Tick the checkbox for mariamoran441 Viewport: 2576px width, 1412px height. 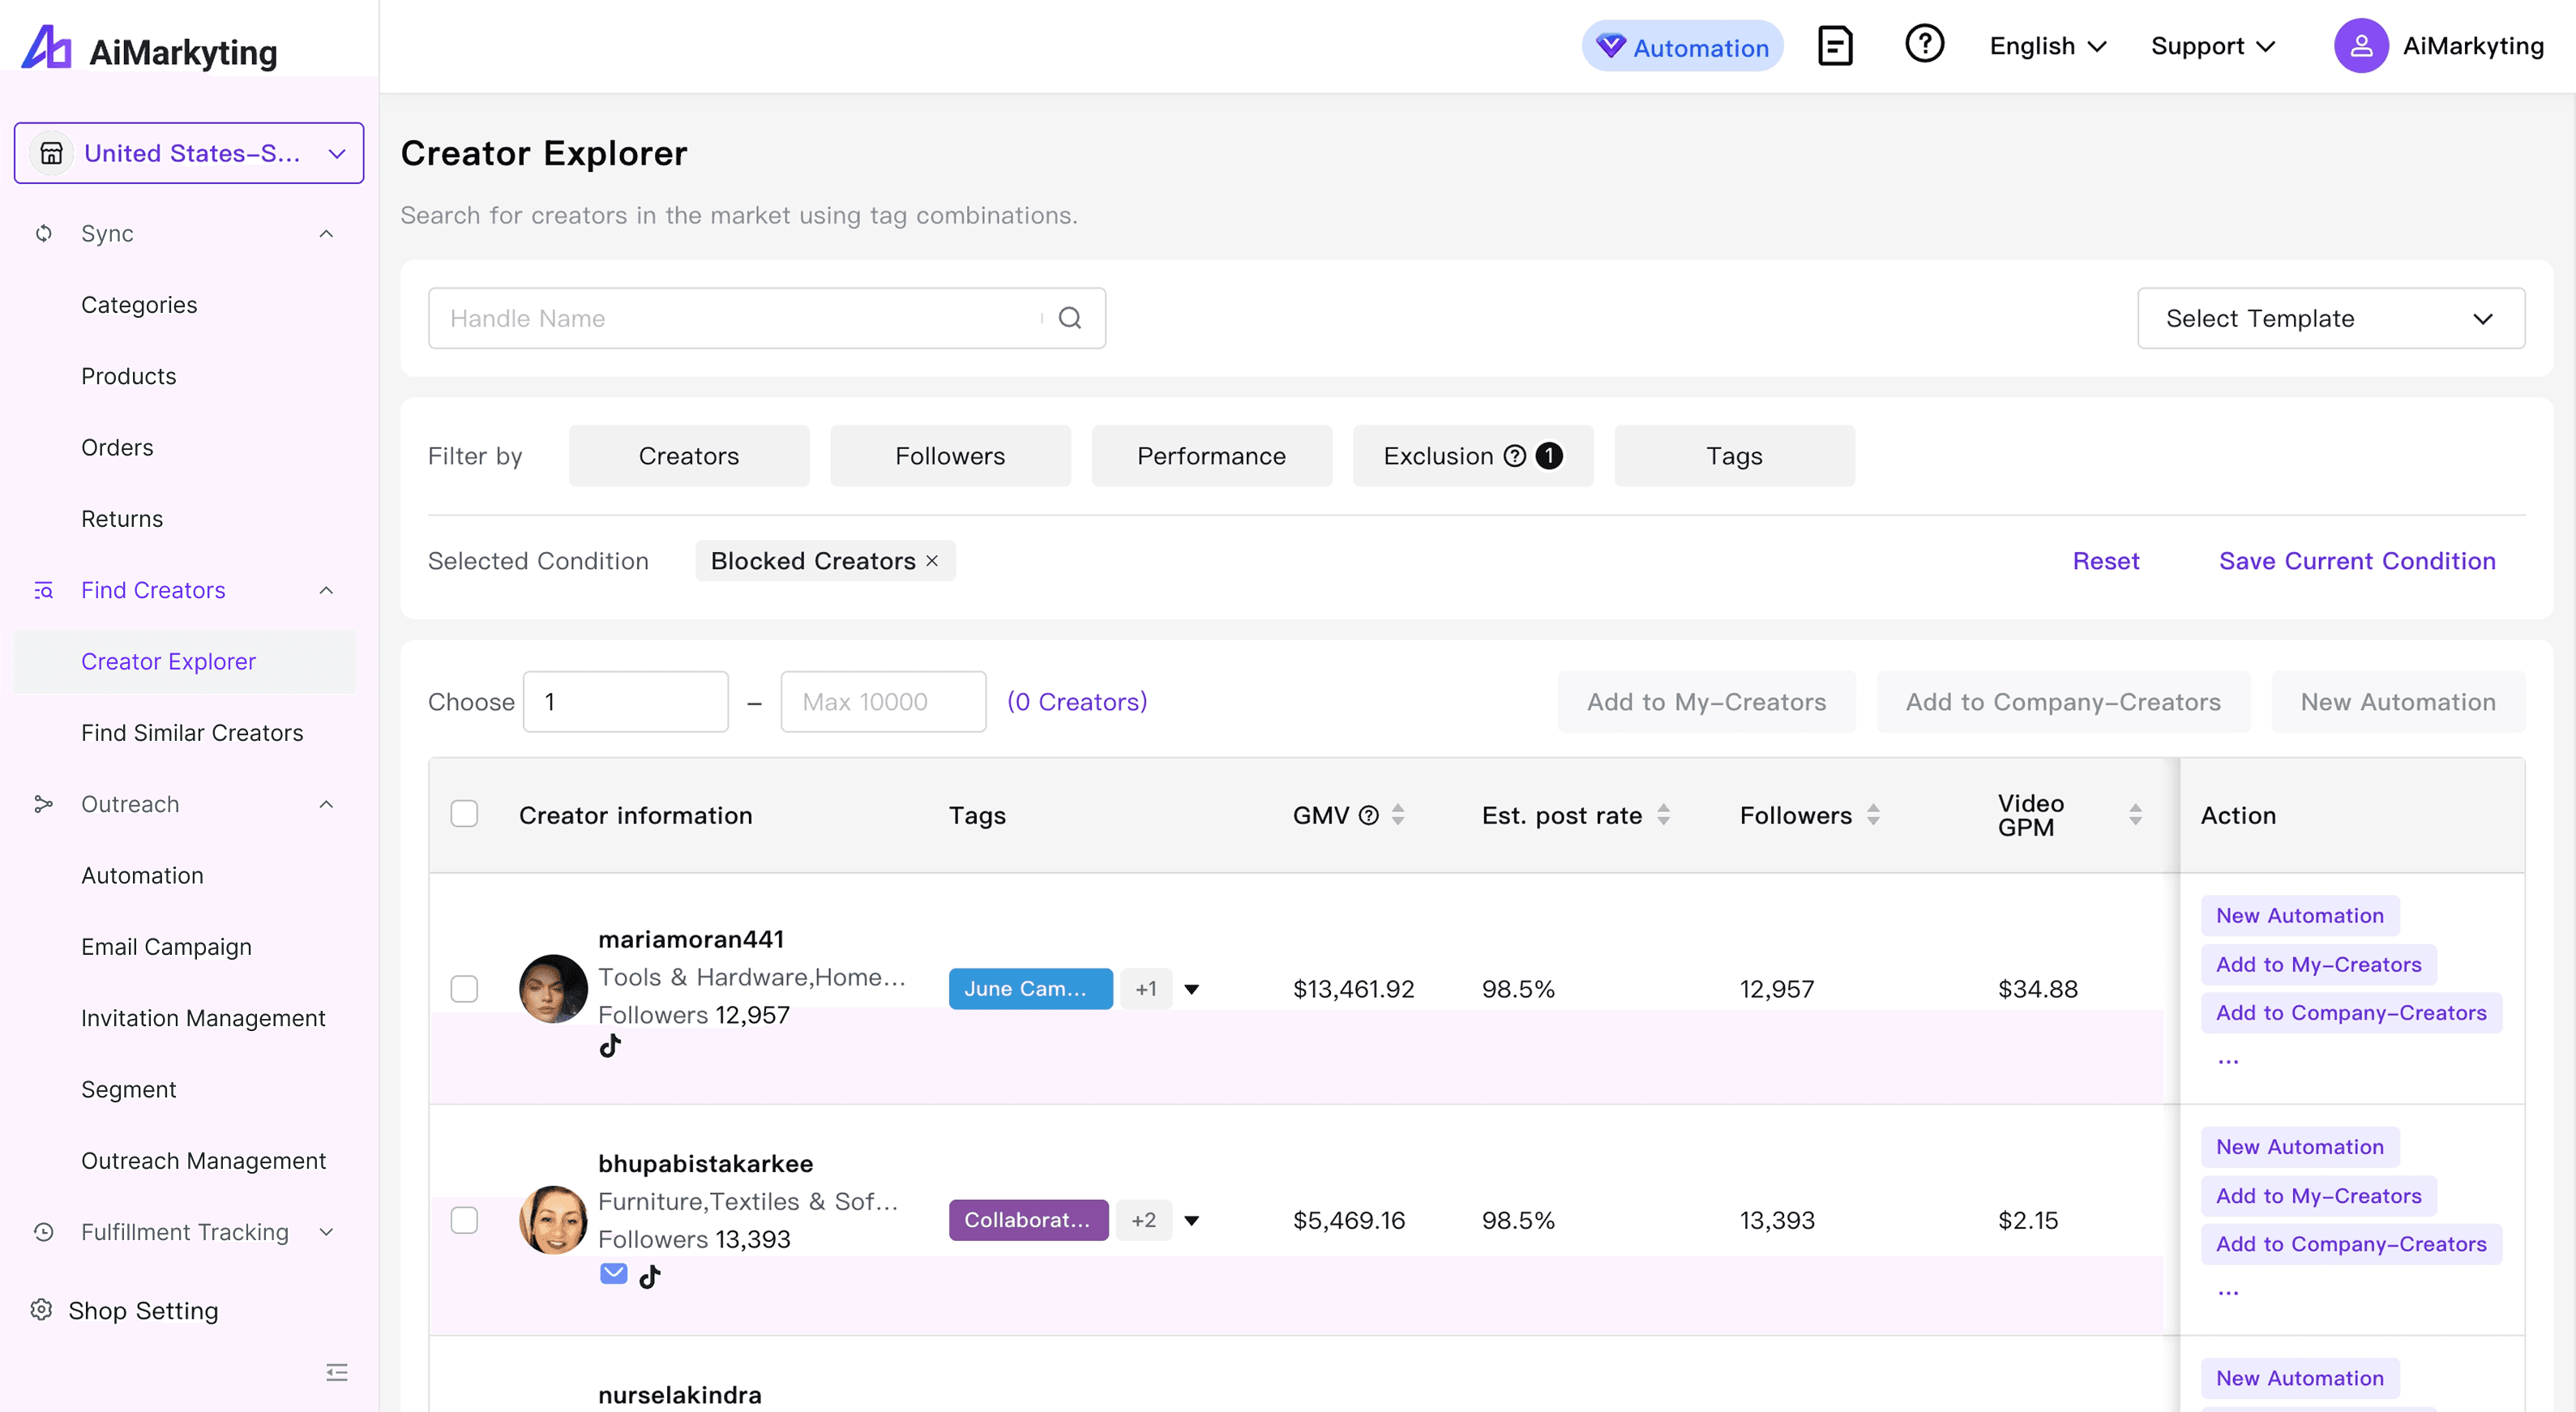pyautogui.click(x=464, y=989)
